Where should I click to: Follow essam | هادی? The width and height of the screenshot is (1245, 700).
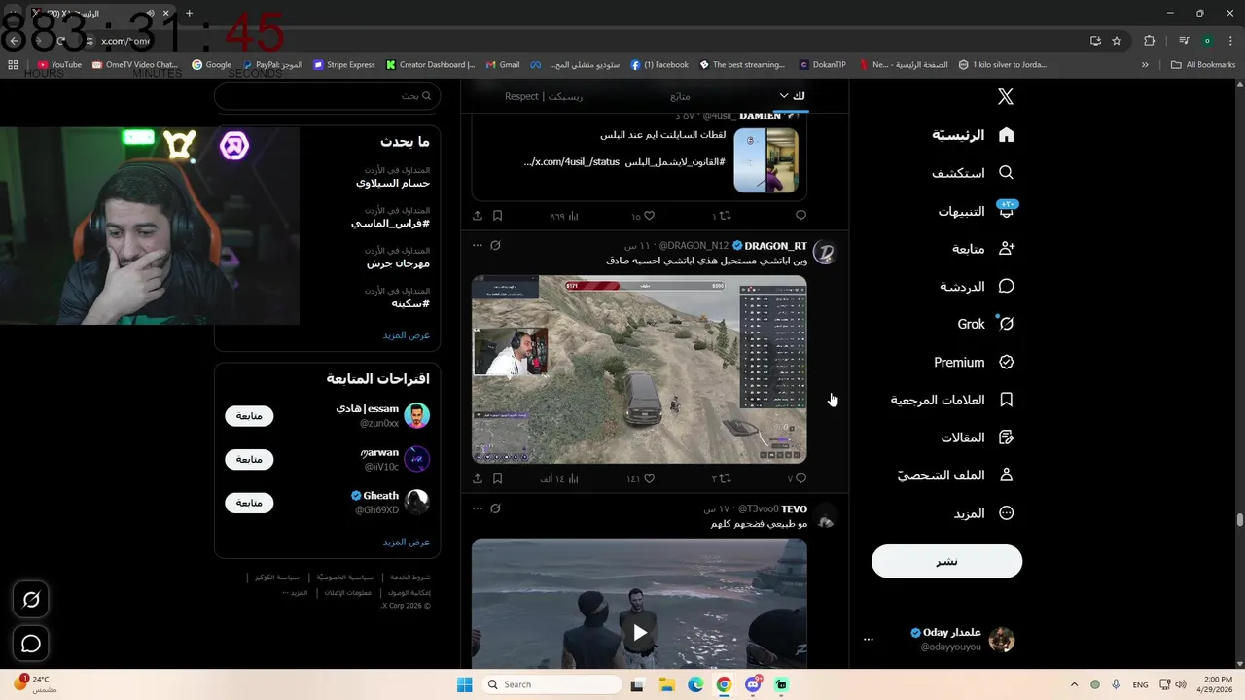click(249, 416)
